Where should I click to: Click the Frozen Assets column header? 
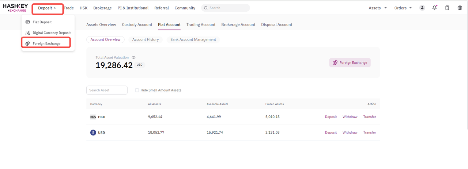(x=275, y=104)
